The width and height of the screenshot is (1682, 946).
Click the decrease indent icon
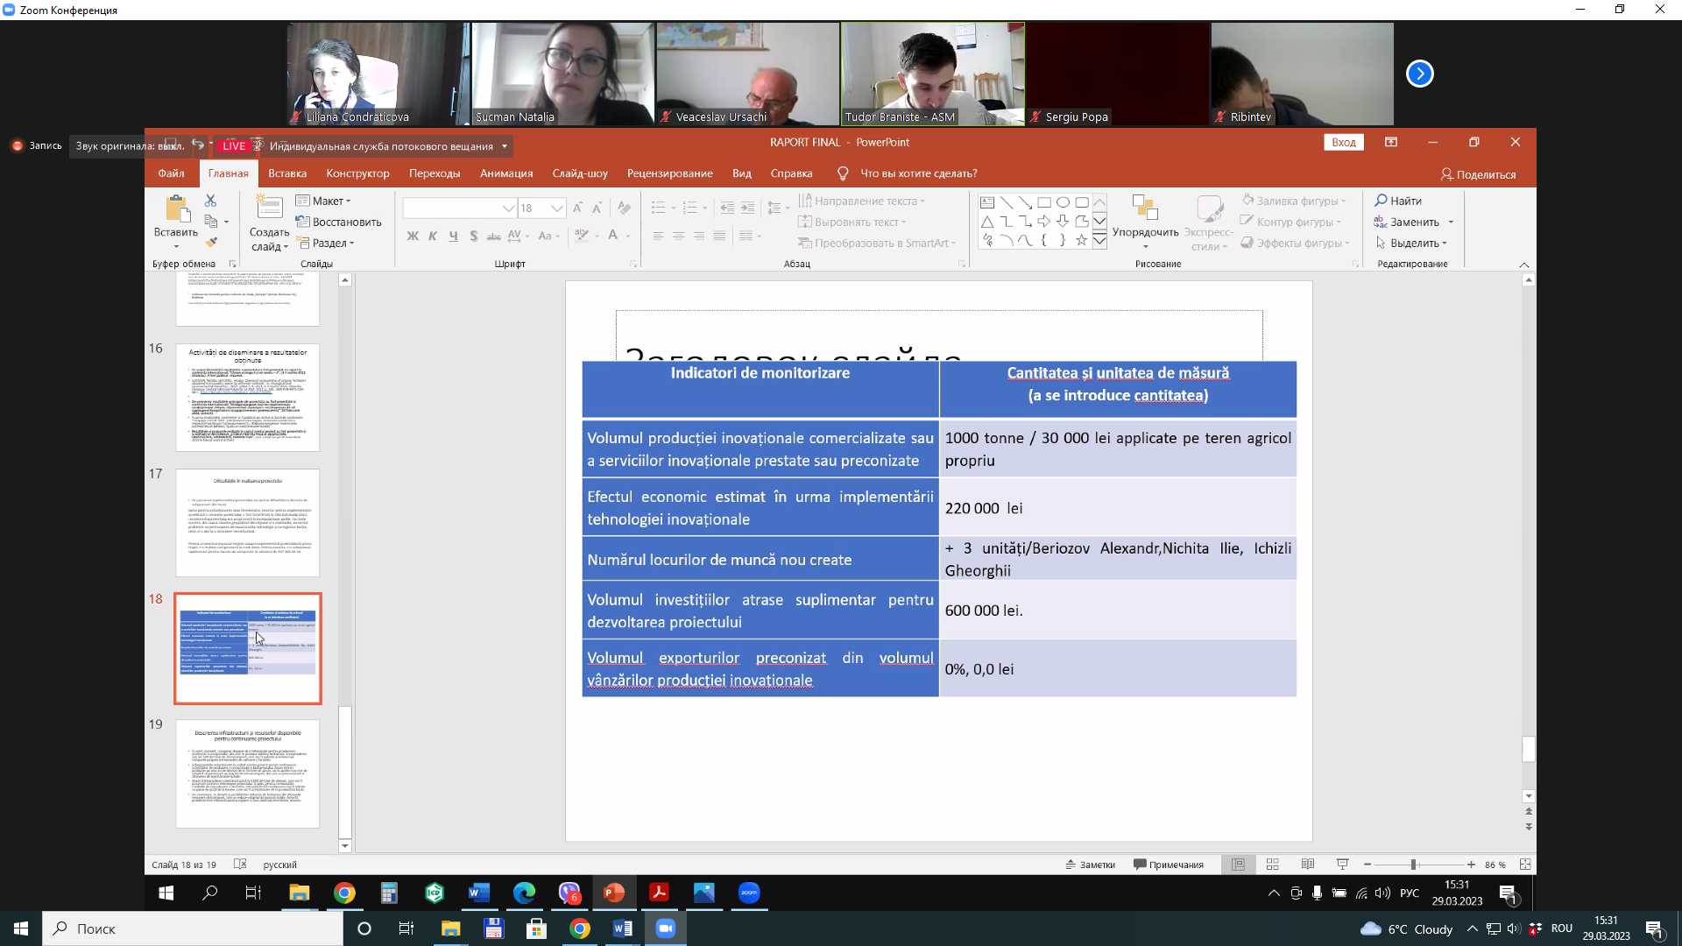726,208
